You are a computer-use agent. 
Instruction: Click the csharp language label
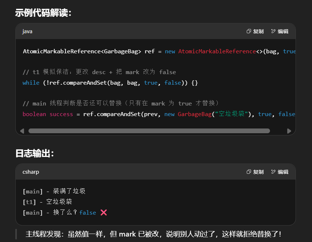pos(31,172)
